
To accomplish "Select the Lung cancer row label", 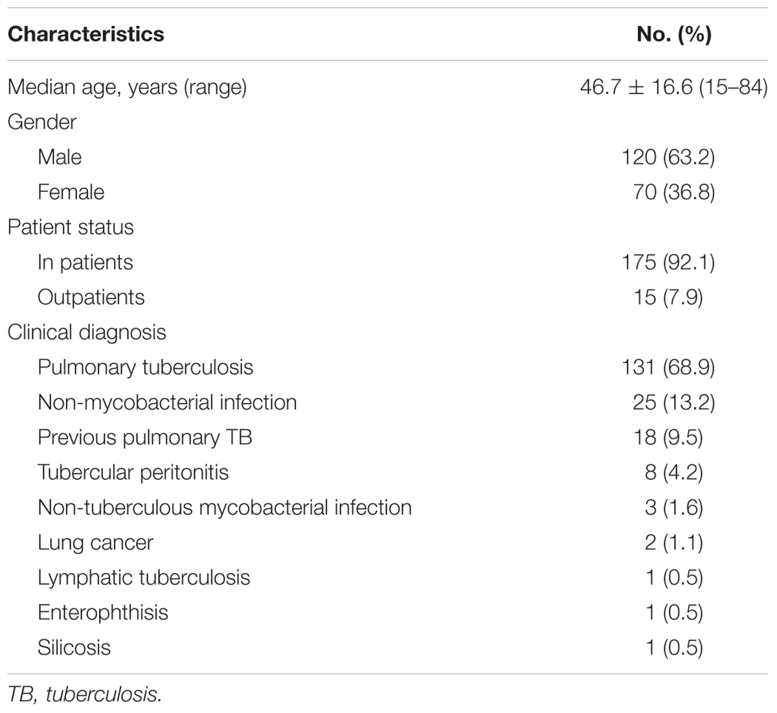I will click(x=96, y=542).
